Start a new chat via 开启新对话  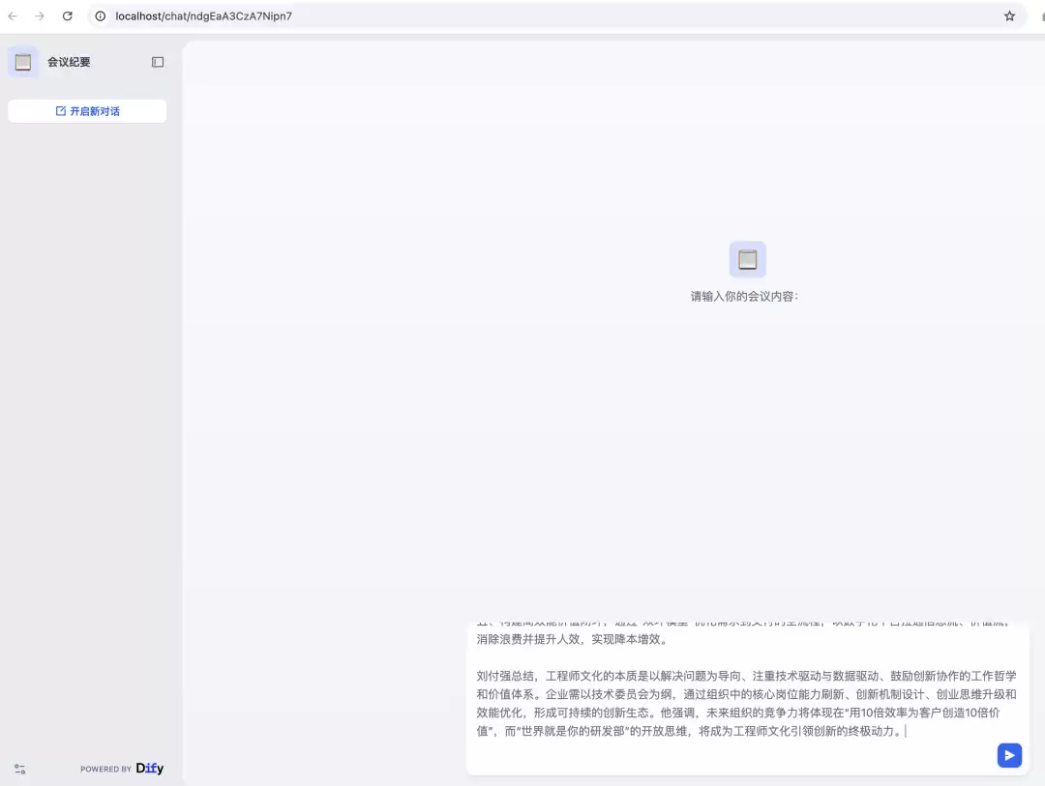[87, 111]
